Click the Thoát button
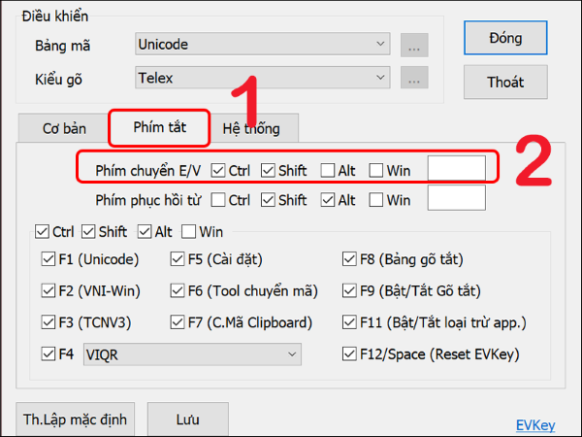Viewport: 582px width, 437px height. [504, 83]
